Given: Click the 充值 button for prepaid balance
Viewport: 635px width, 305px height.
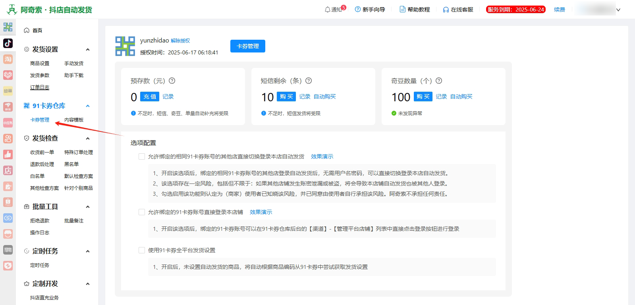Looking at the screenshot, I should pyautogui.click(x=150, y=97).
